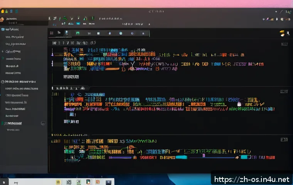Click the cyan rectangle icon in second toolbar row
Image resolution: width=293 pixels, height=185 pixels.
click(x=78, y=24)
